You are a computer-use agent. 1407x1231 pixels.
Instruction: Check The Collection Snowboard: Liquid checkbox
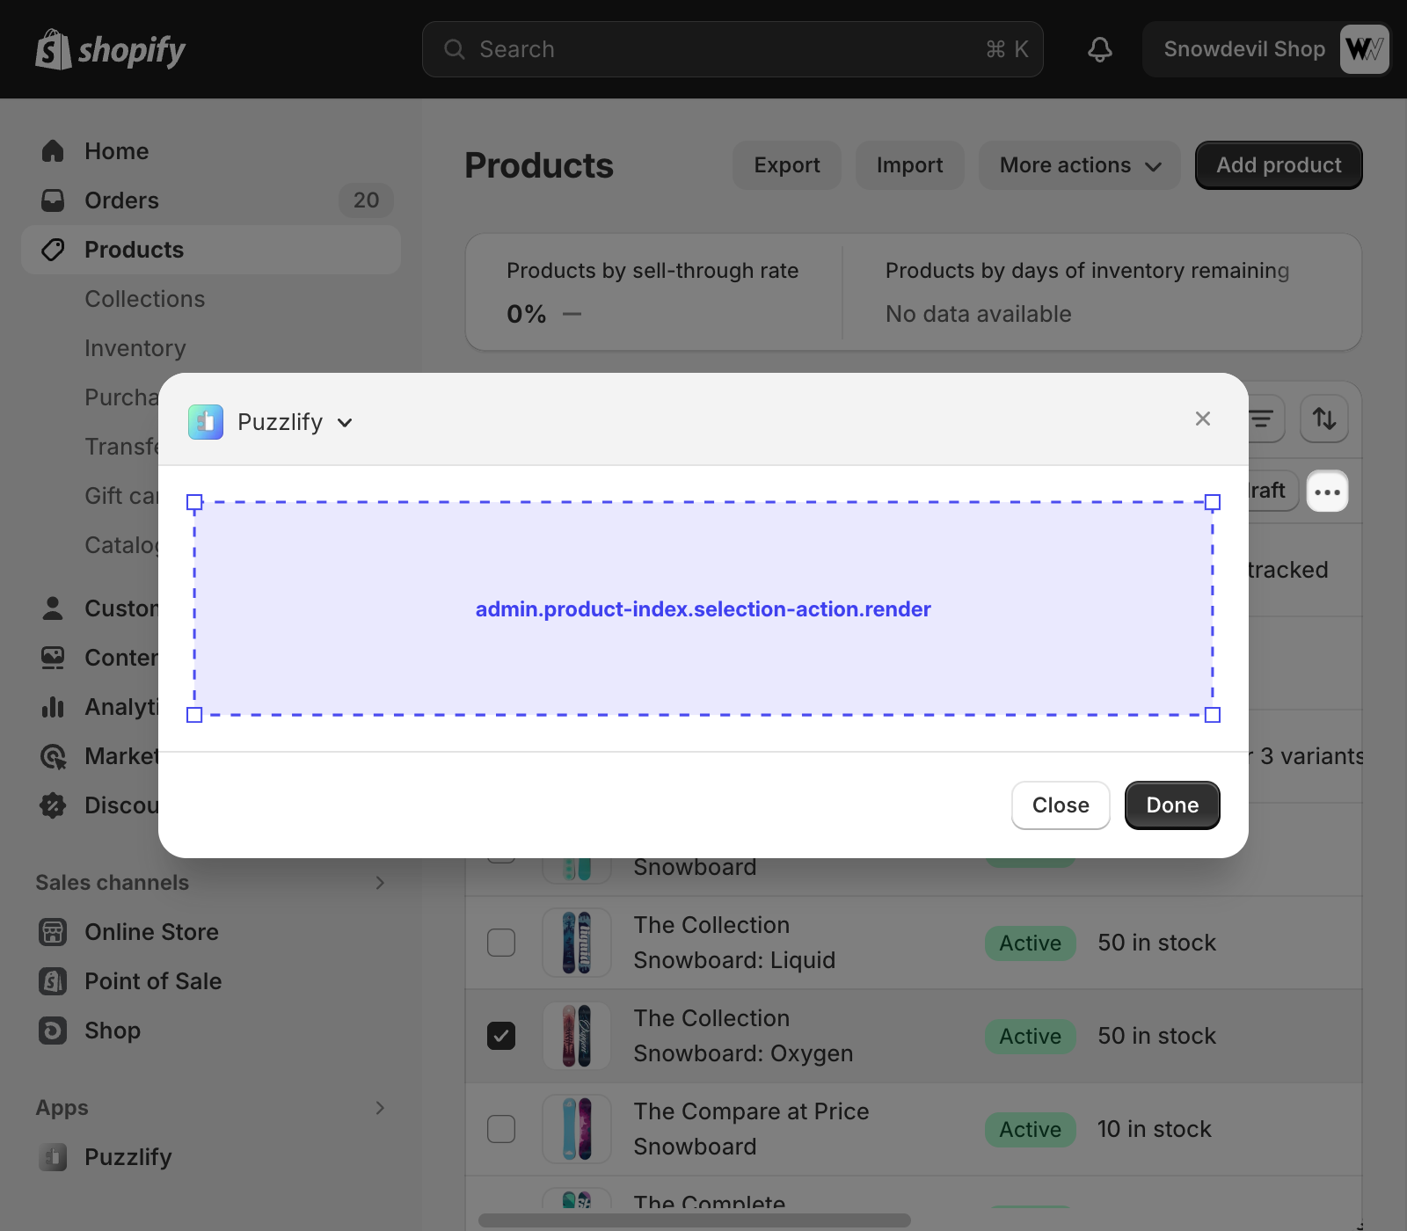(x=501, y=943)
